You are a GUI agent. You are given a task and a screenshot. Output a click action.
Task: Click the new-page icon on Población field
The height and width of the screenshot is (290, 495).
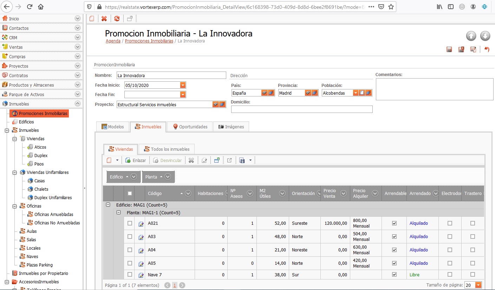coord(362,93)
